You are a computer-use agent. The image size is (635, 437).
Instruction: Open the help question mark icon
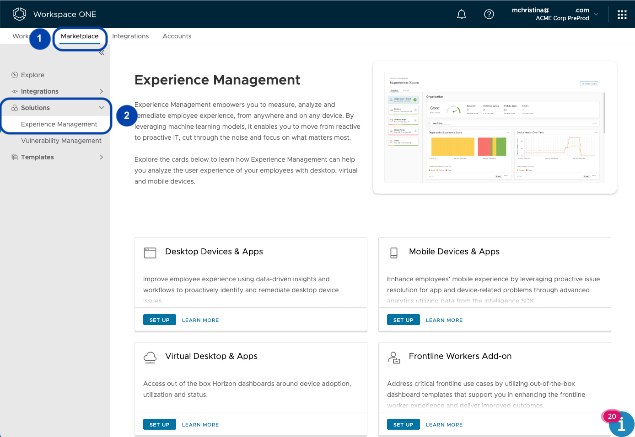tap(489, 15)
